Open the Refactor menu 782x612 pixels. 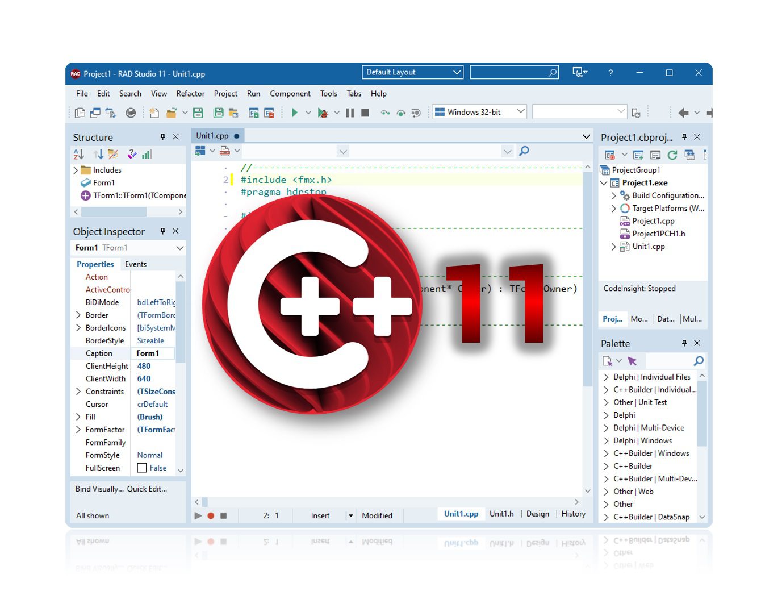point(190,94)
